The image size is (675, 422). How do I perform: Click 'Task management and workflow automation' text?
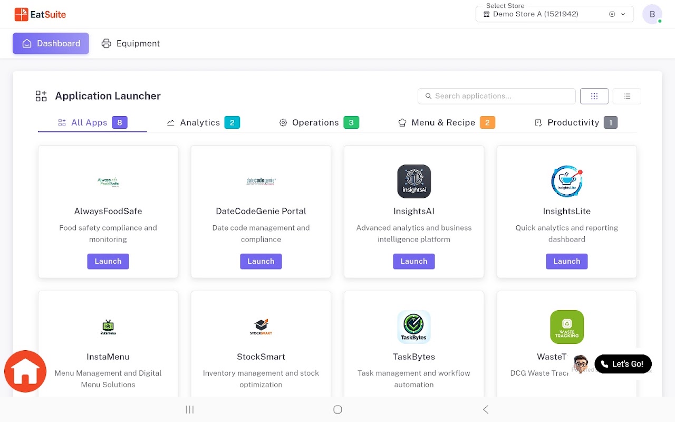414,379
